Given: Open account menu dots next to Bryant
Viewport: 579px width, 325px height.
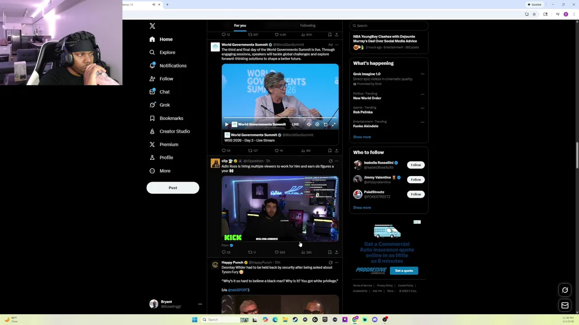Looking at the screenshot, I should point(200,304).
